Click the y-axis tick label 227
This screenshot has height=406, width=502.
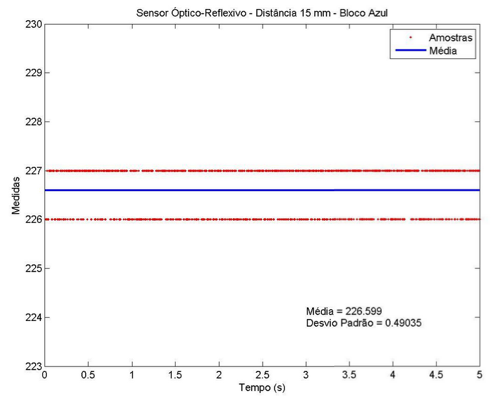pyautogui.click(x=34, y=171)
